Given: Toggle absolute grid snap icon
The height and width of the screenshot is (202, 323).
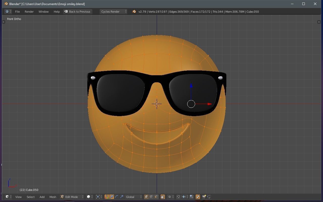Looking at the screenshot, I should coord(192,197).
